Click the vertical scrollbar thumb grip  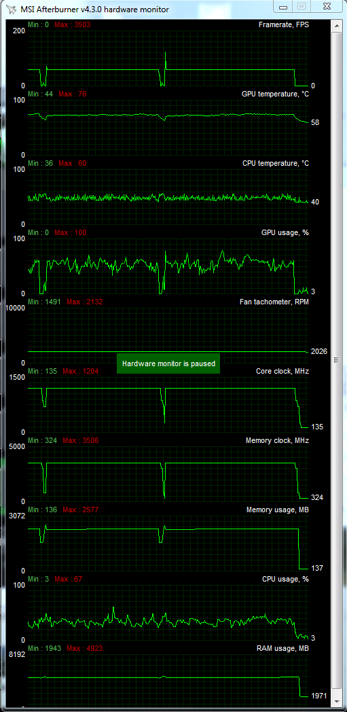(x=336, y=360)
